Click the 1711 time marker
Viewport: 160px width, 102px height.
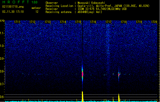click(x=17, y=22)
